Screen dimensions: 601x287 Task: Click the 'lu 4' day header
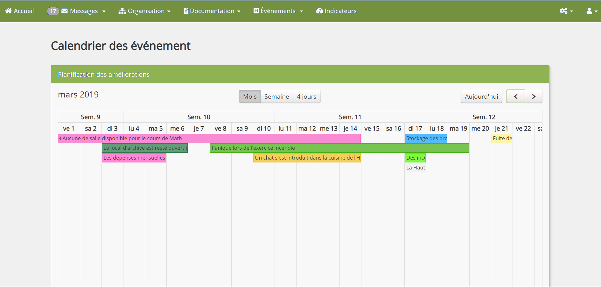[134, 128]
